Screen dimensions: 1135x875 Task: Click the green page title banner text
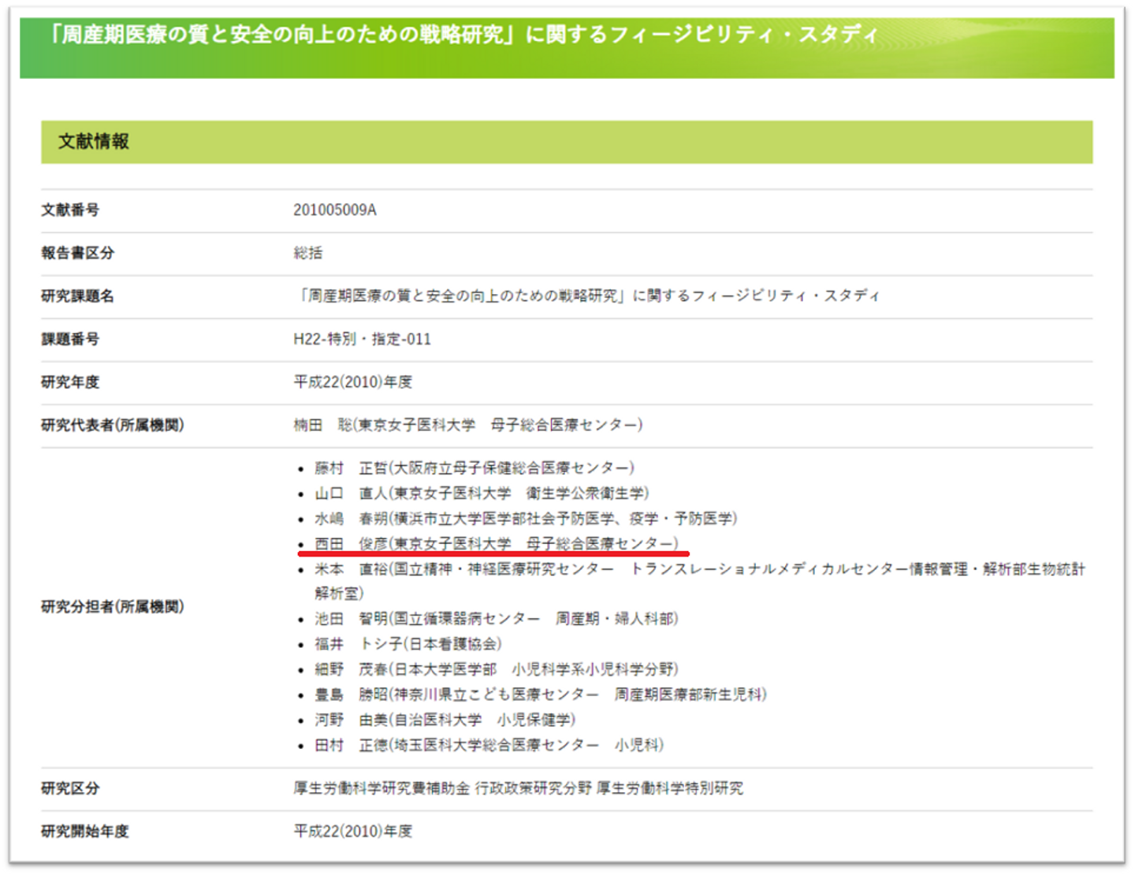tap(463, 35)
